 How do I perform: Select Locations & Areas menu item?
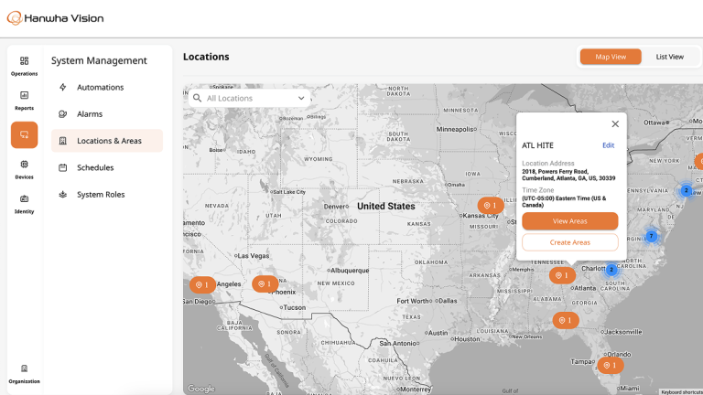[x=107, y=141]
